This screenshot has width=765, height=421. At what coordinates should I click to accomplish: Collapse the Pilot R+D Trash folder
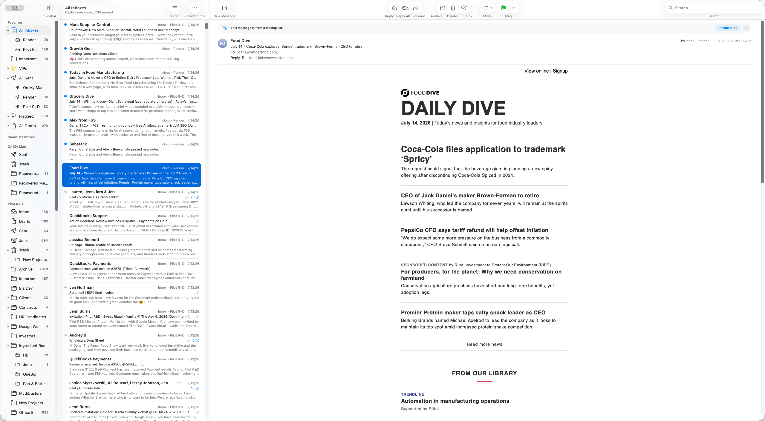(8, 250)
